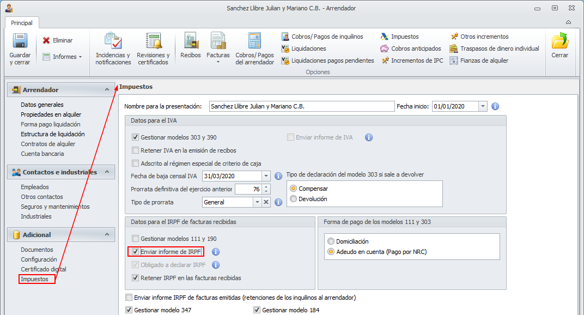Check Retener IVA en la emisión de recibos

(135, 150)
